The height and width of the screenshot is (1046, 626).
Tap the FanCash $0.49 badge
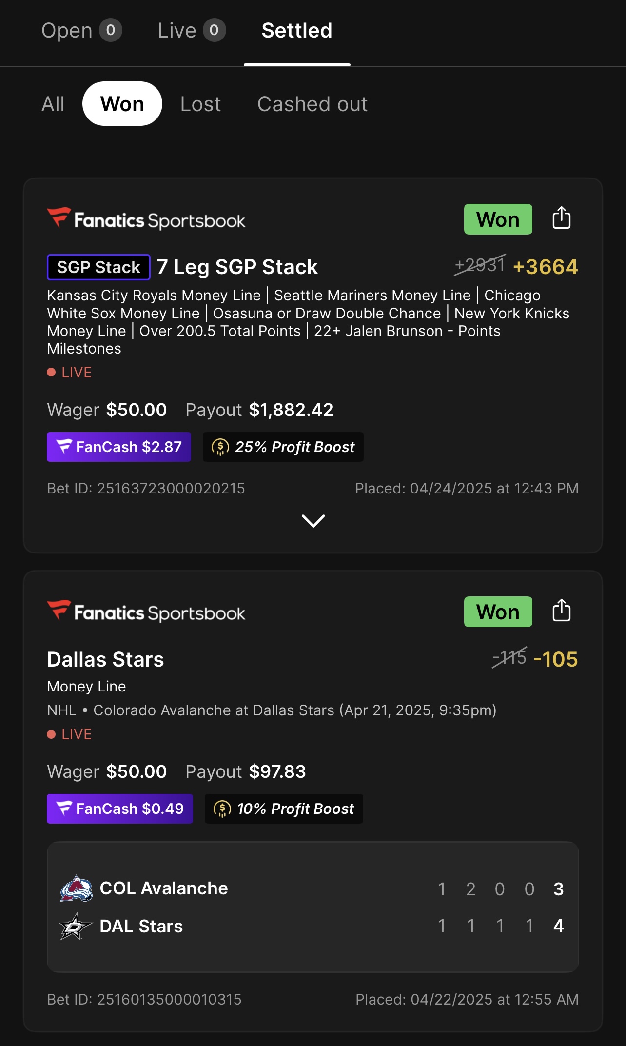tap(120, 809)
